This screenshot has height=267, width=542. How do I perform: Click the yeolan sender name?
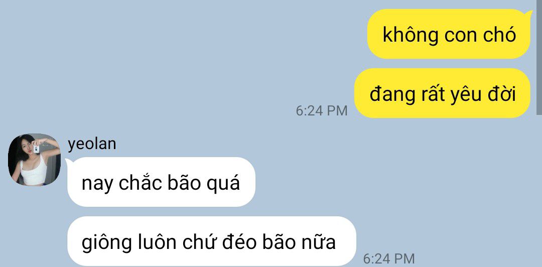click(92, 144)
